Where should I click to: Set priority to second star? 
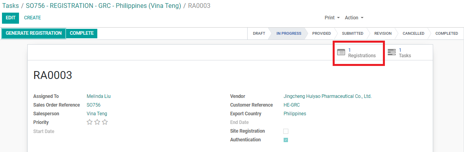click(x=97, y=122)
